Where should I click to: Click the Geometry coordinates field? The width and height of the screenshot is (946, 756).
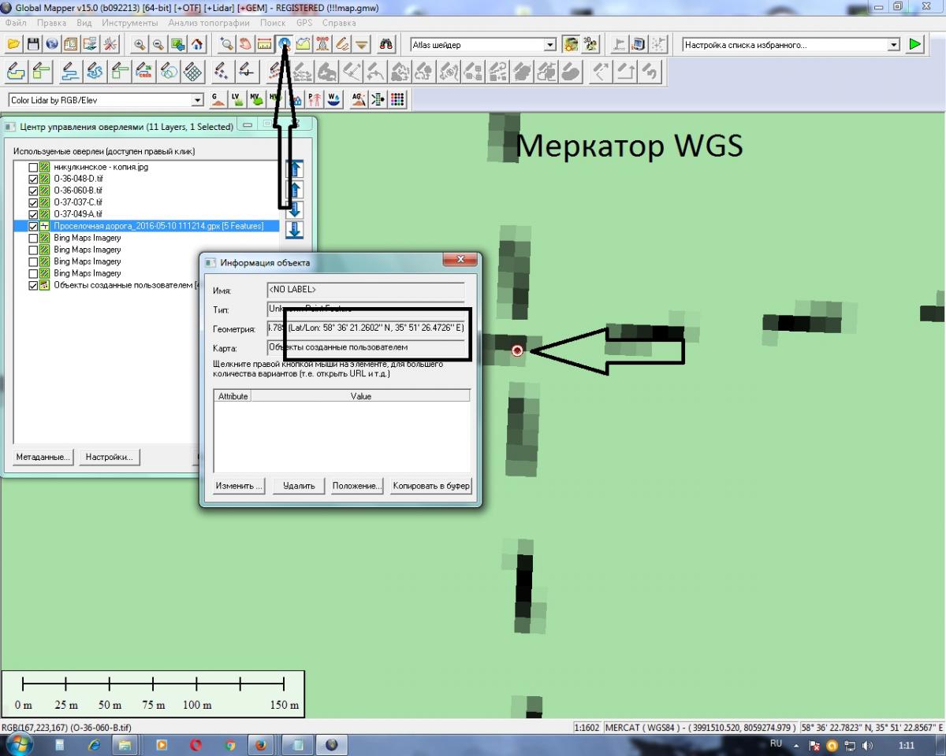coord(366,328)
